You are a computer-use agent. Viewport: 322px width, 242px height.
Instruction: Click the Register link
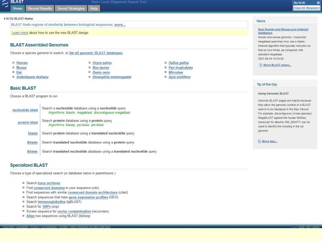coord(313,8)
